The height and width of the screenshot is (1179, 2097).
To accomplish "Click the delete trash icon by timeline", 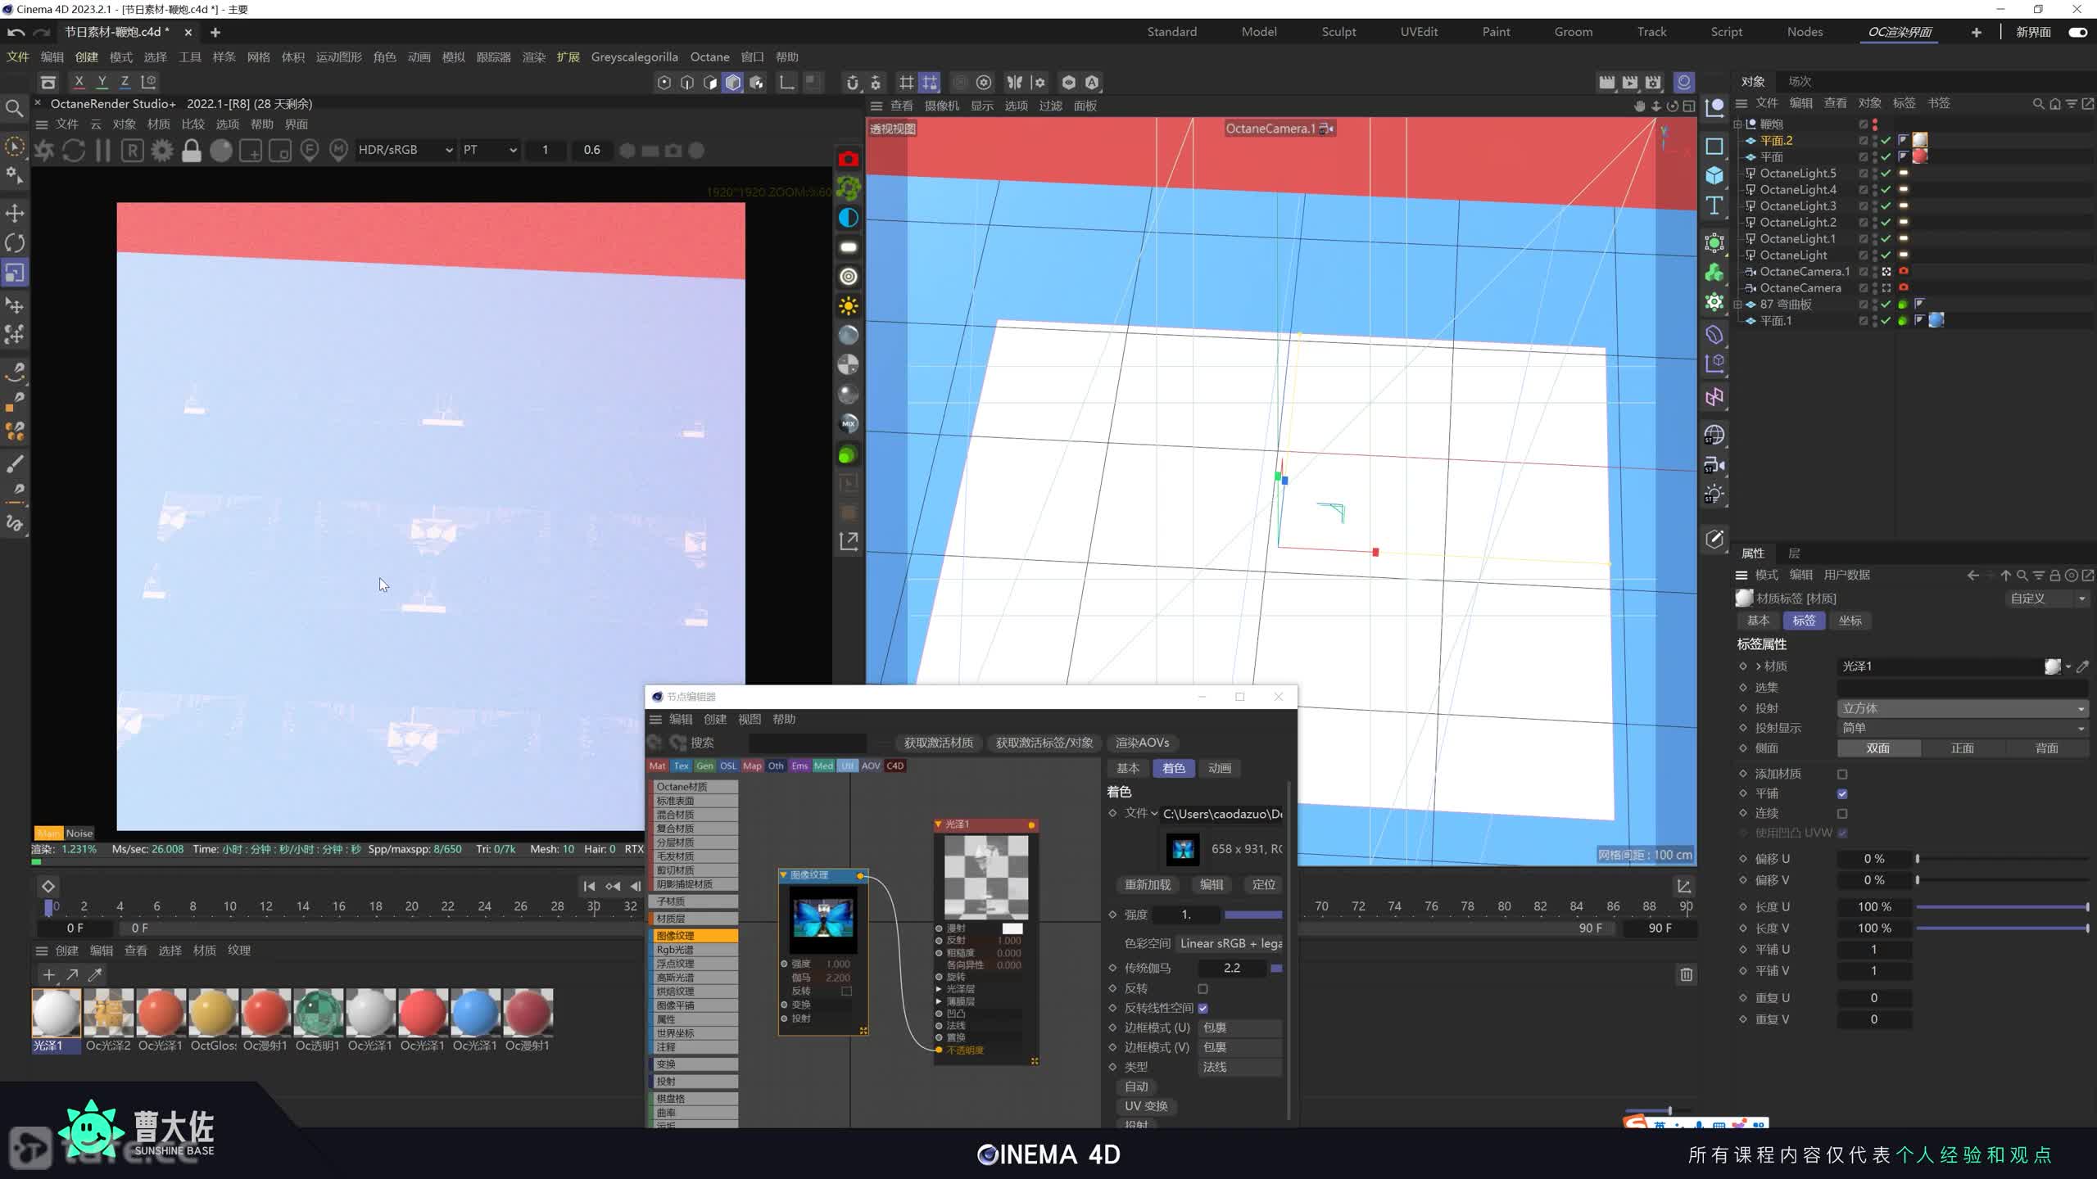I will pyautogui.click(x=1686, y=974).
